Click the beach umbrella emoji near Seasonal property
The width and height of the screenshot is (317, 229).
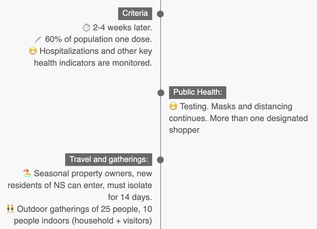pos(27,173)
